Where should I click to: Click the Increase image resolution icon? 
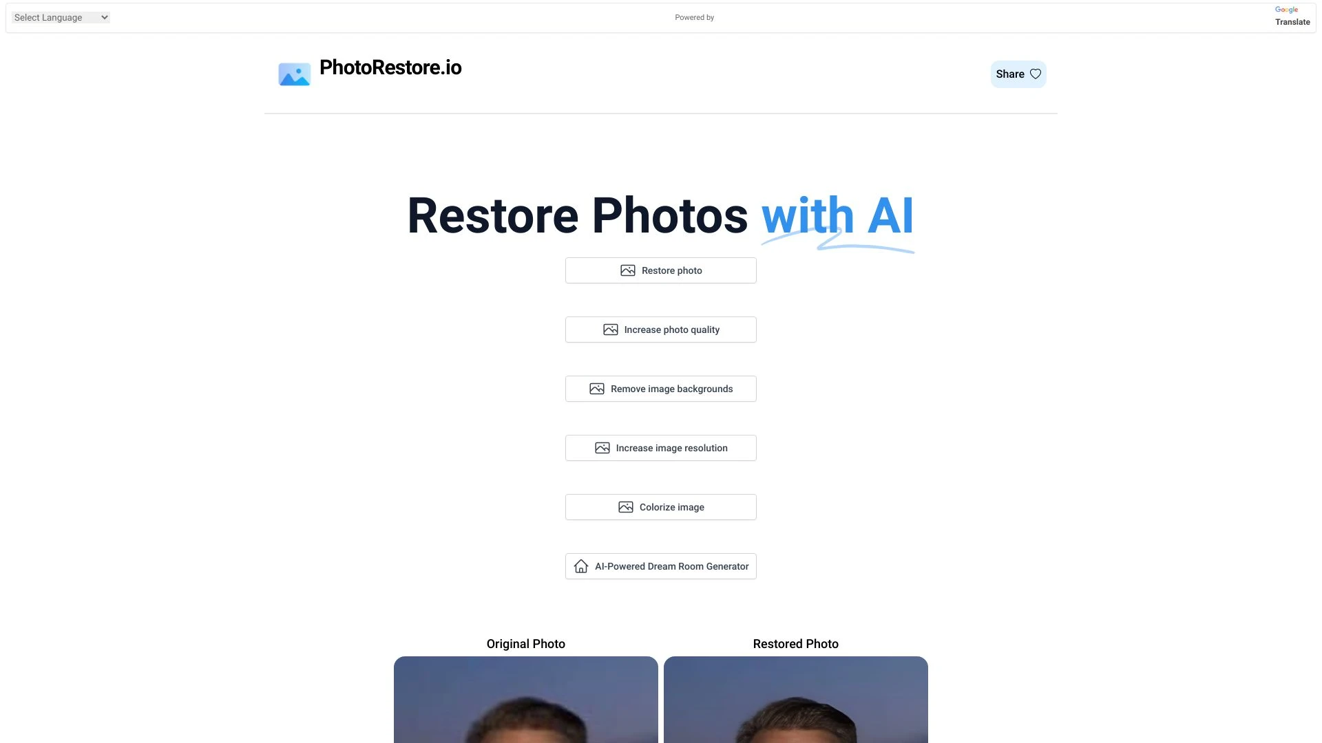coord(602,447)
